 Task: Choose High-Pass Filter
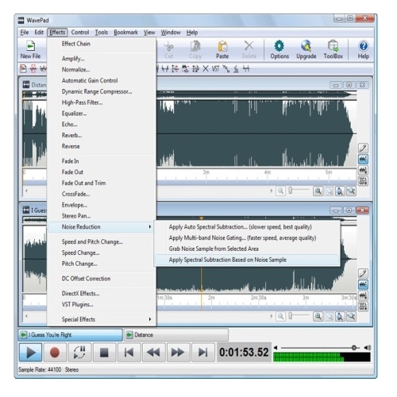click(102, 102)
